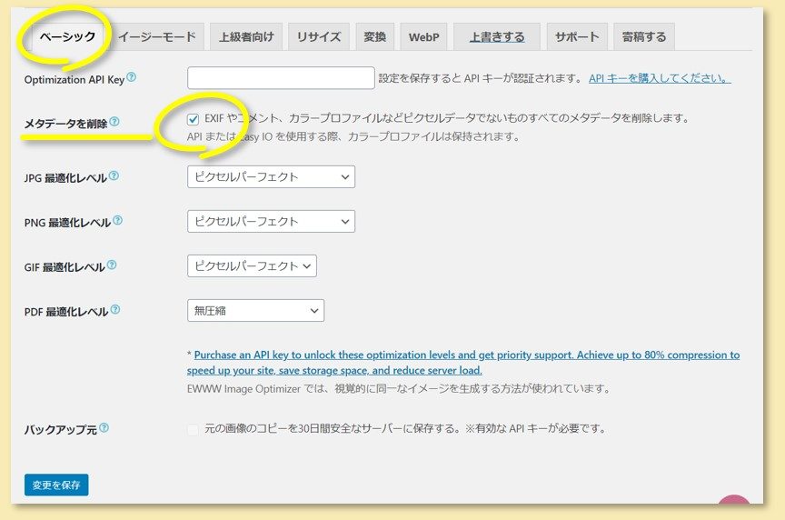Open help icon beside PDF 最適化レベル

click(115, 309)
